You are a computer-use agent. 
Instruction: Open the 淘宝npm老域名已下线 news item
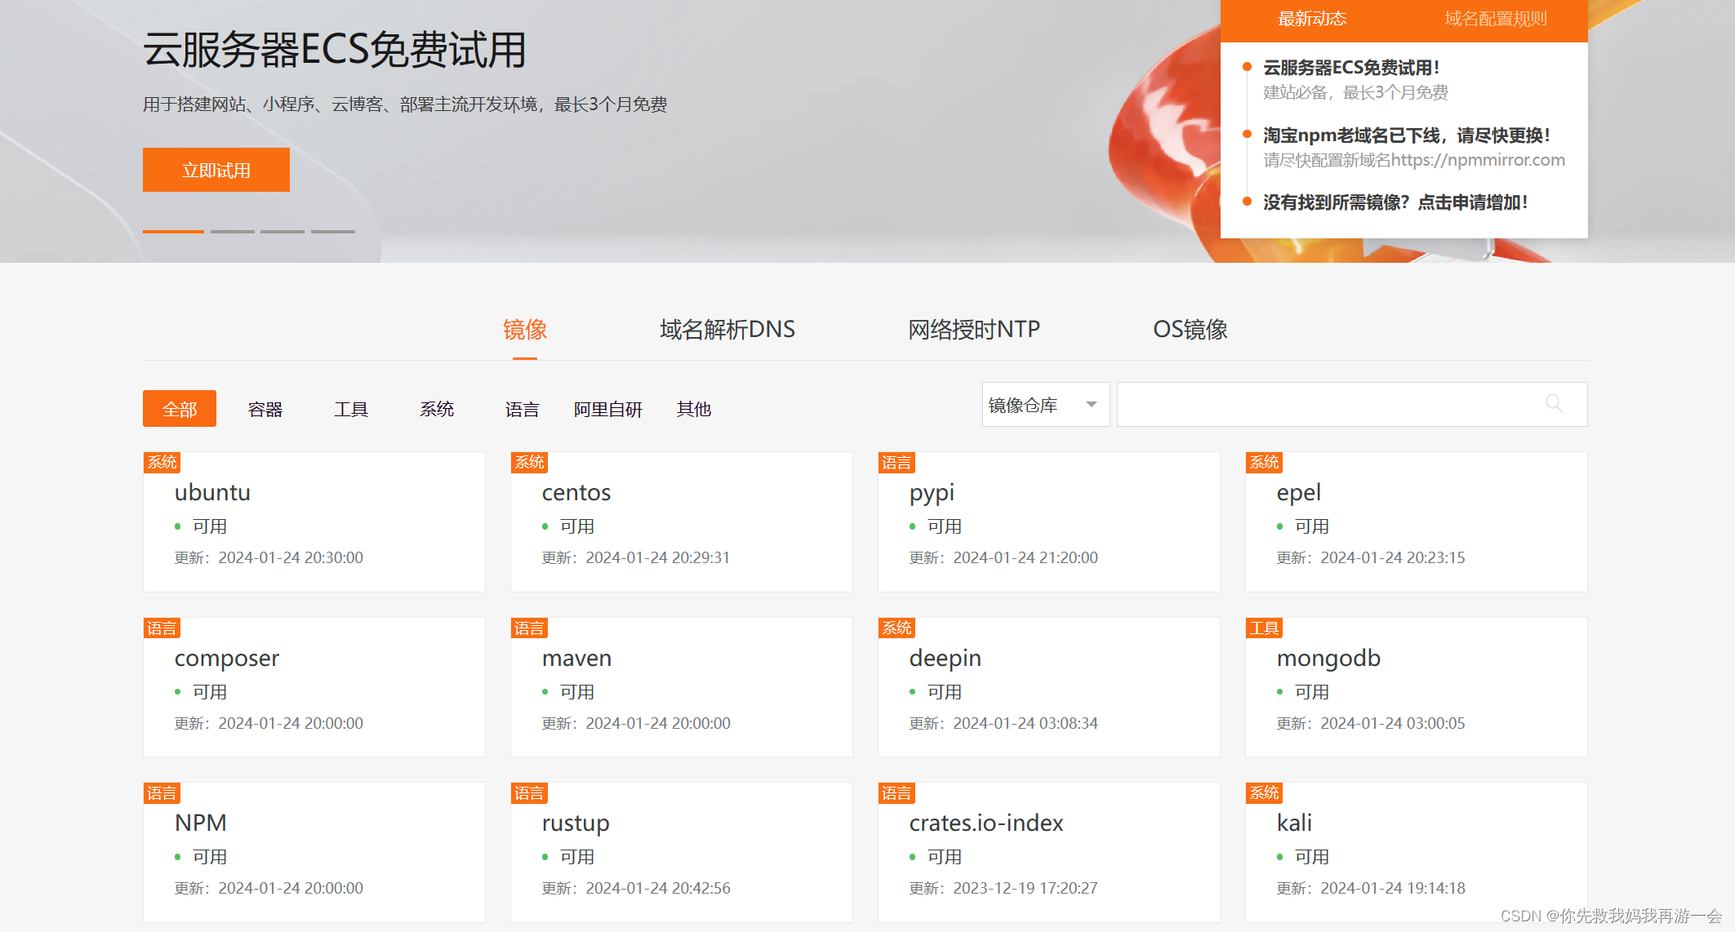coord(1406,135)
